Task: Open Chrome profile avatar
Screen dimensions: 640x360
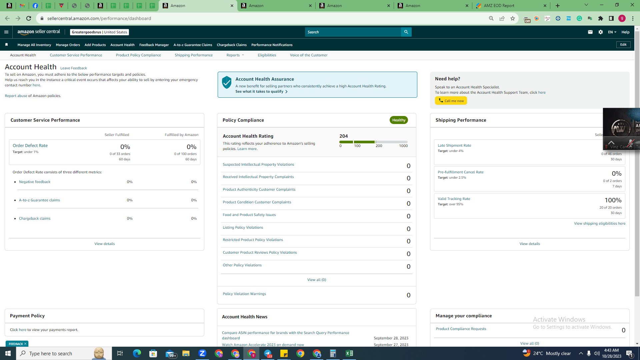Action: point(622,18)
